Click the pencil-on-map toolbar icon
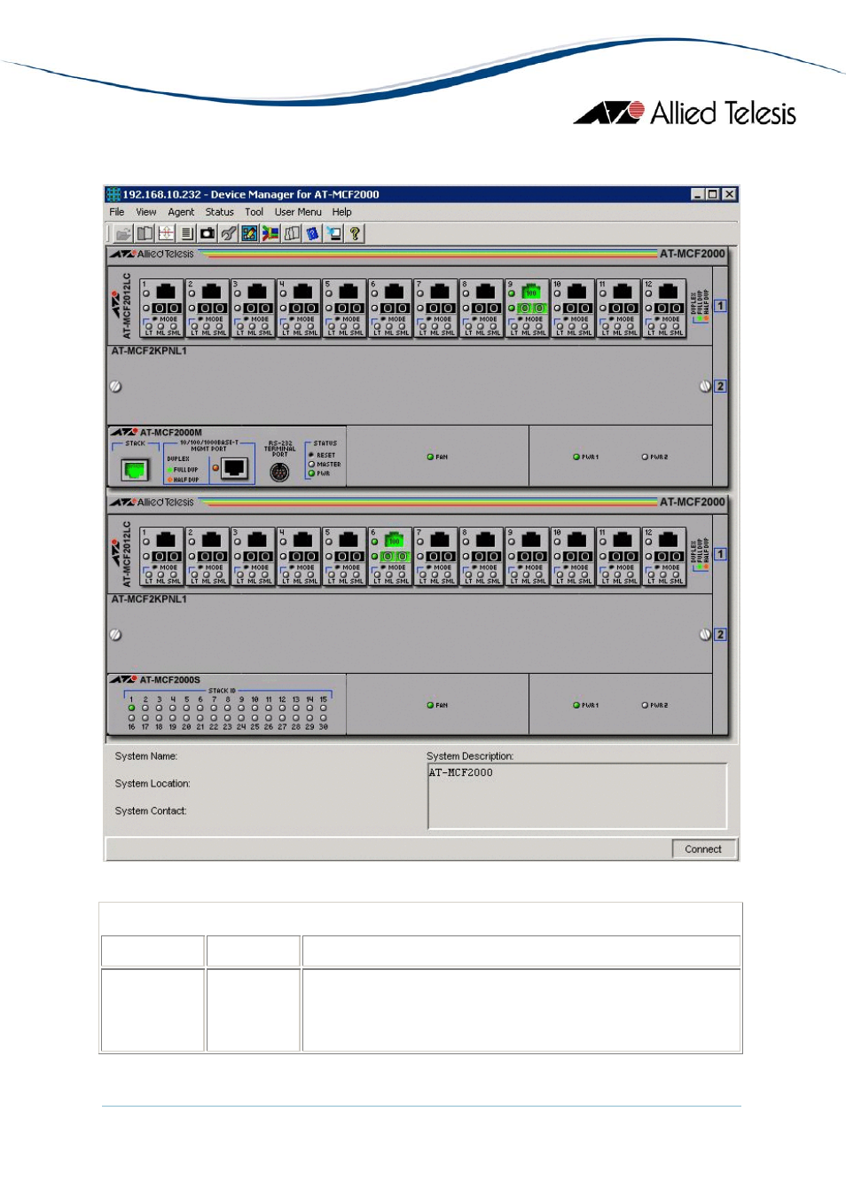Screen dimensions: 846x1197 pyautogui.click(x=249, y=233)
